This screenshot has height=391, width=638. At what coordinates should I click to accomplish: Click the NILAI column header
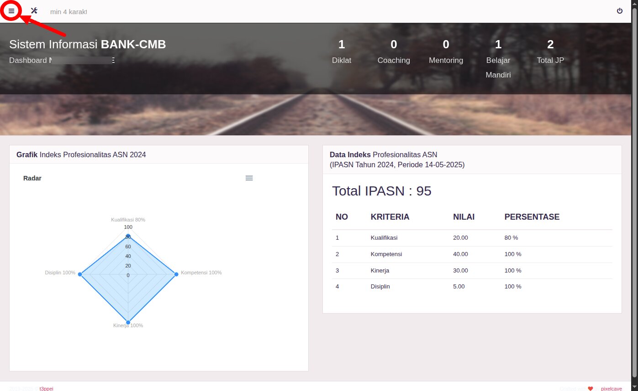coord(464,217)
